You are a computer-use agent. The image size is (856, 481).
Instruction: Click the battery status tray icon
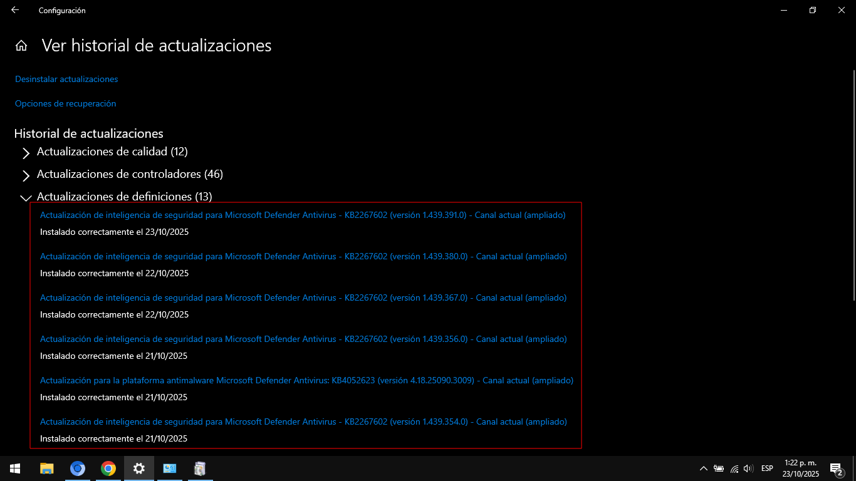coord(719,468)
